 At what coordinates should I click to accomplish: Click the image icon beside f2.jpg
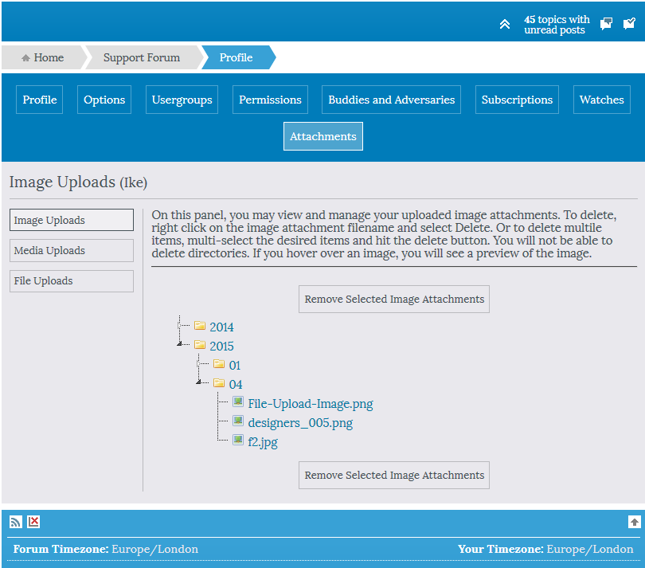point(238,441)
